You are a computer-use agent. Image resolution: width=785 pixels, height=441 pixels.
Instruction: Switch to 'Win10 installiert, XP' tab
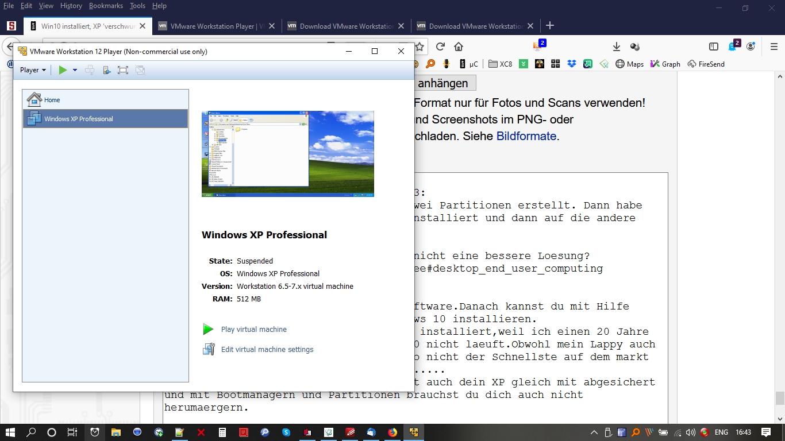[x=88, y=26]
